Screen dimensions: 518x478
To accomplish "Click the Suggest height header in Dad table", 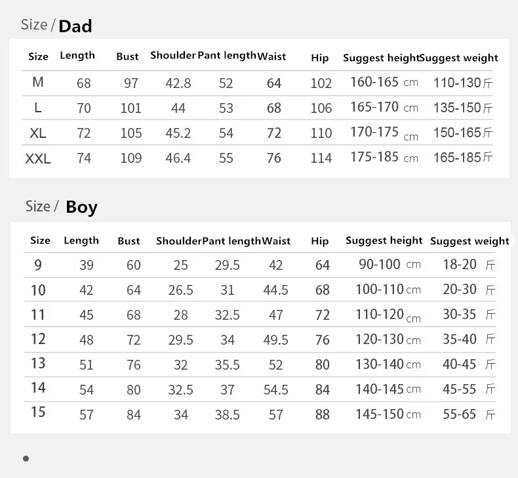I will point(381,58).
